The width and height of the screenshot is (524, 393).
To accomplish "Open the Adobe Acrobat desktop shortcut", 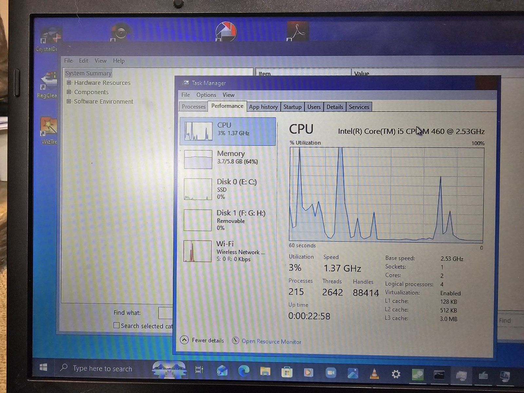I will click(x=297, y=31).
